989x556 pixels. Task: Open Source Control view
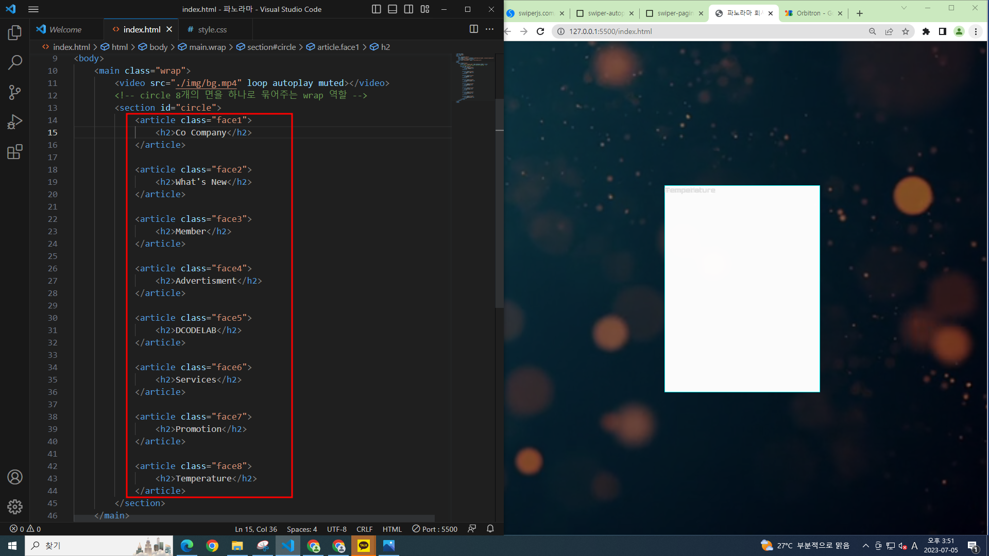coord(15,92)
